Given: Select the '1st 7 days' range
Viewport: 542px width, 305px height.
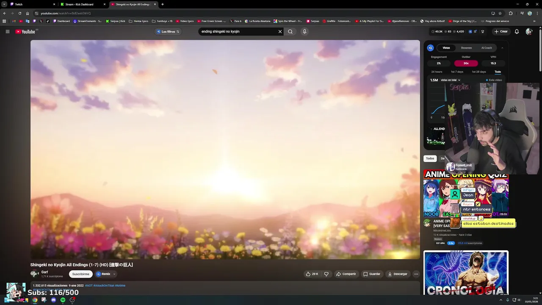Looking at the screenshot, I should 457,72.
